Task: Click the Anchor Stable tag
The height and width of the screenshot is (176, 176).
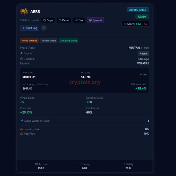Action: click(x=49, y=41)
